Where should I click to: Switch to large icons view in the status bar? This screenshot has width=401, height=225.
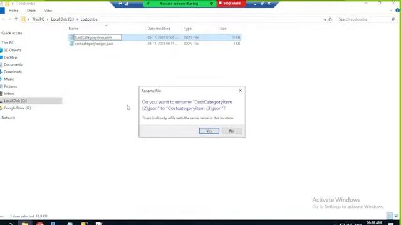tap(396, 216)
